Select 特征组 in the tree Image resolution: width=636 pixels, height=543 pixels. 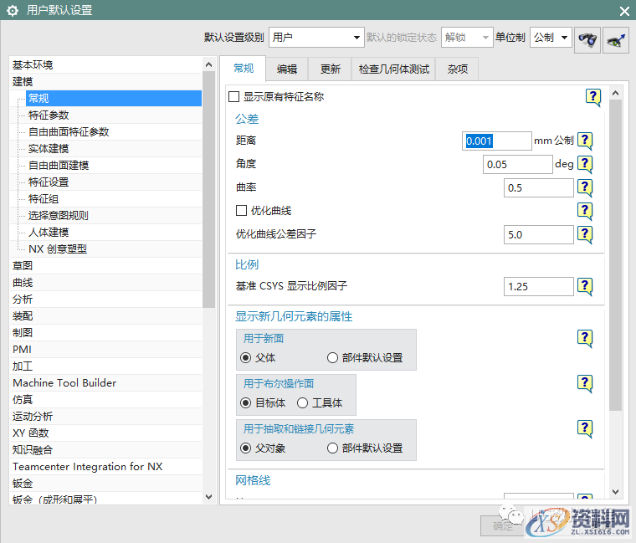click(114, 198)
